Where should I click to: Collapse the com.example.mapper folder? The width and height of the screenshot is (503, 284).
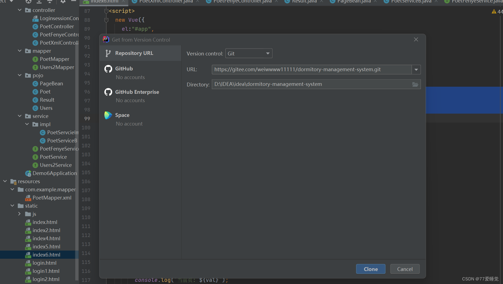[12, 189]
